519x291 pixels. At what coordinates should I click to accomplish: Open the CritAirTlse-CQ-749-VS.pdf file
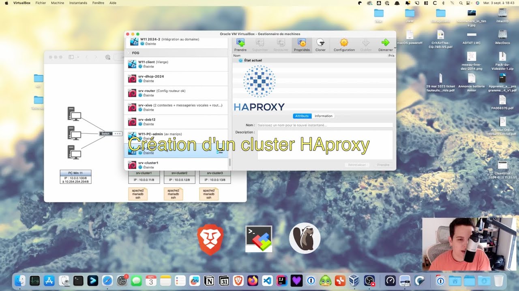[441, 39]
